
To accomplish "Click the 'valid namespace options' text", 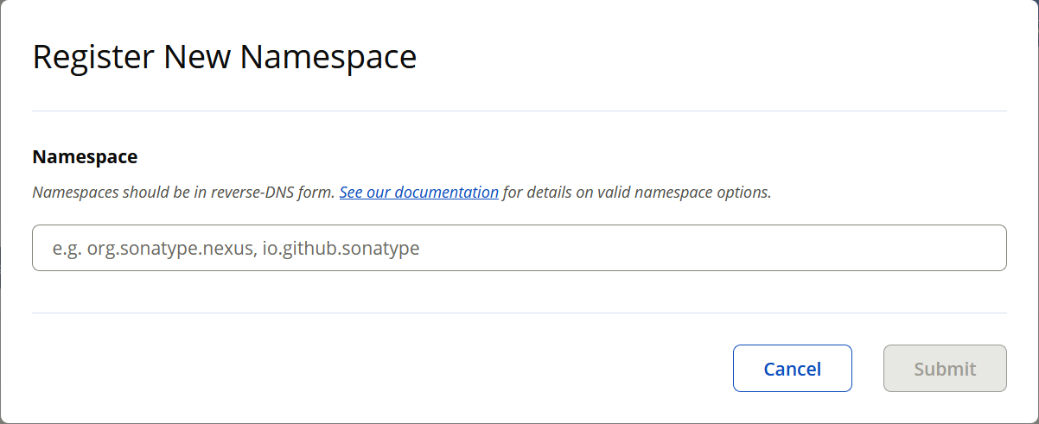I will tap(684, 192).
